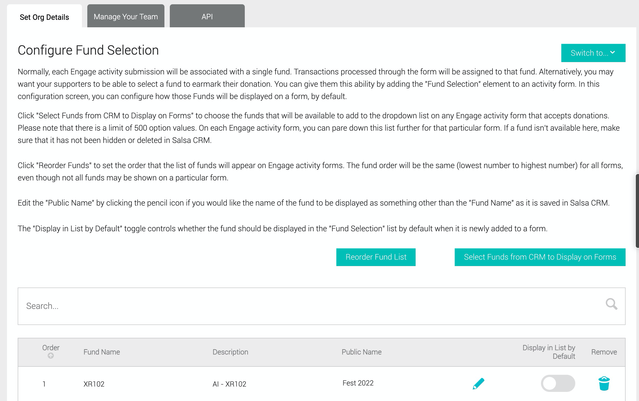Screen dimensions: 639x401
Task: Sort by the Fund Name column header
Action: (102, 352)
